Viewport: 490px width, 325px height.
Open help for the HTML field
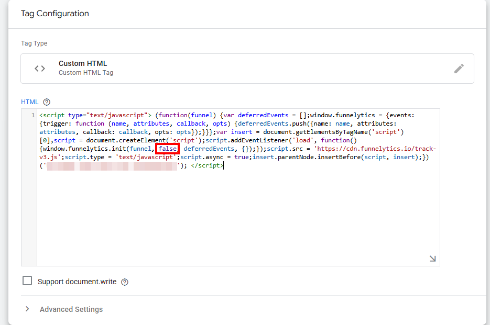[x=47, y=102]
